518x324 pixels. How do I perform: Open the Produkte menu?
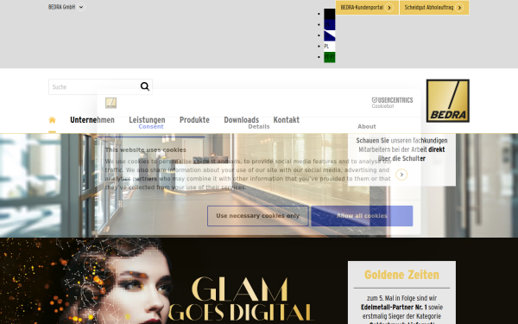click(194, 120)
